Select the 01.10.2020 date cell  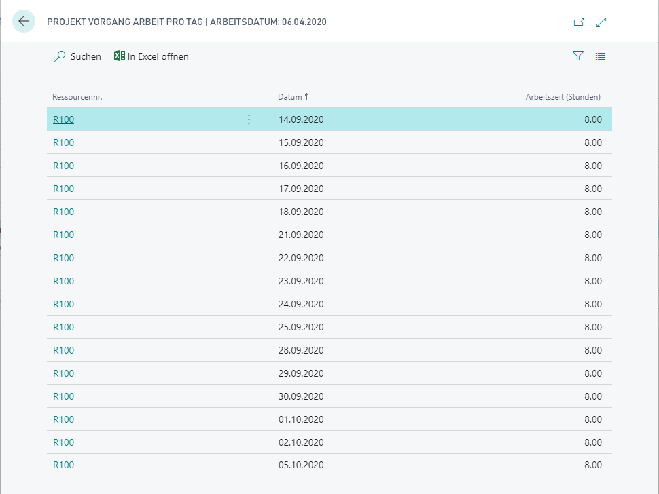301,420
